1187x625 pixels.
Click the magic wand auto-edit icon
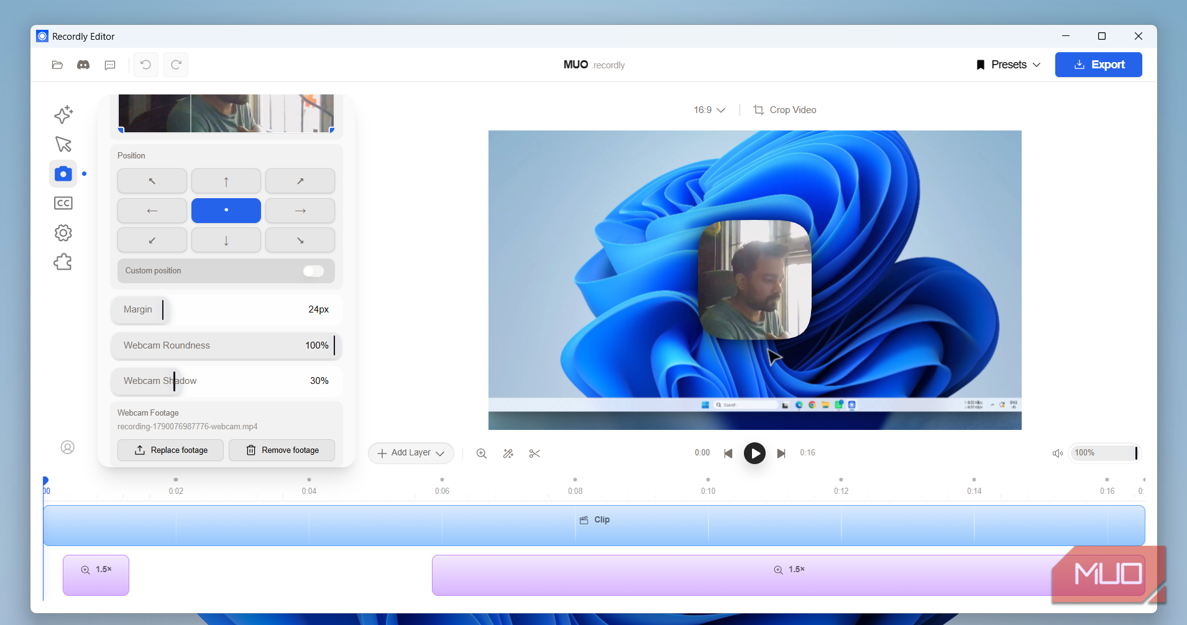(508, 454)
